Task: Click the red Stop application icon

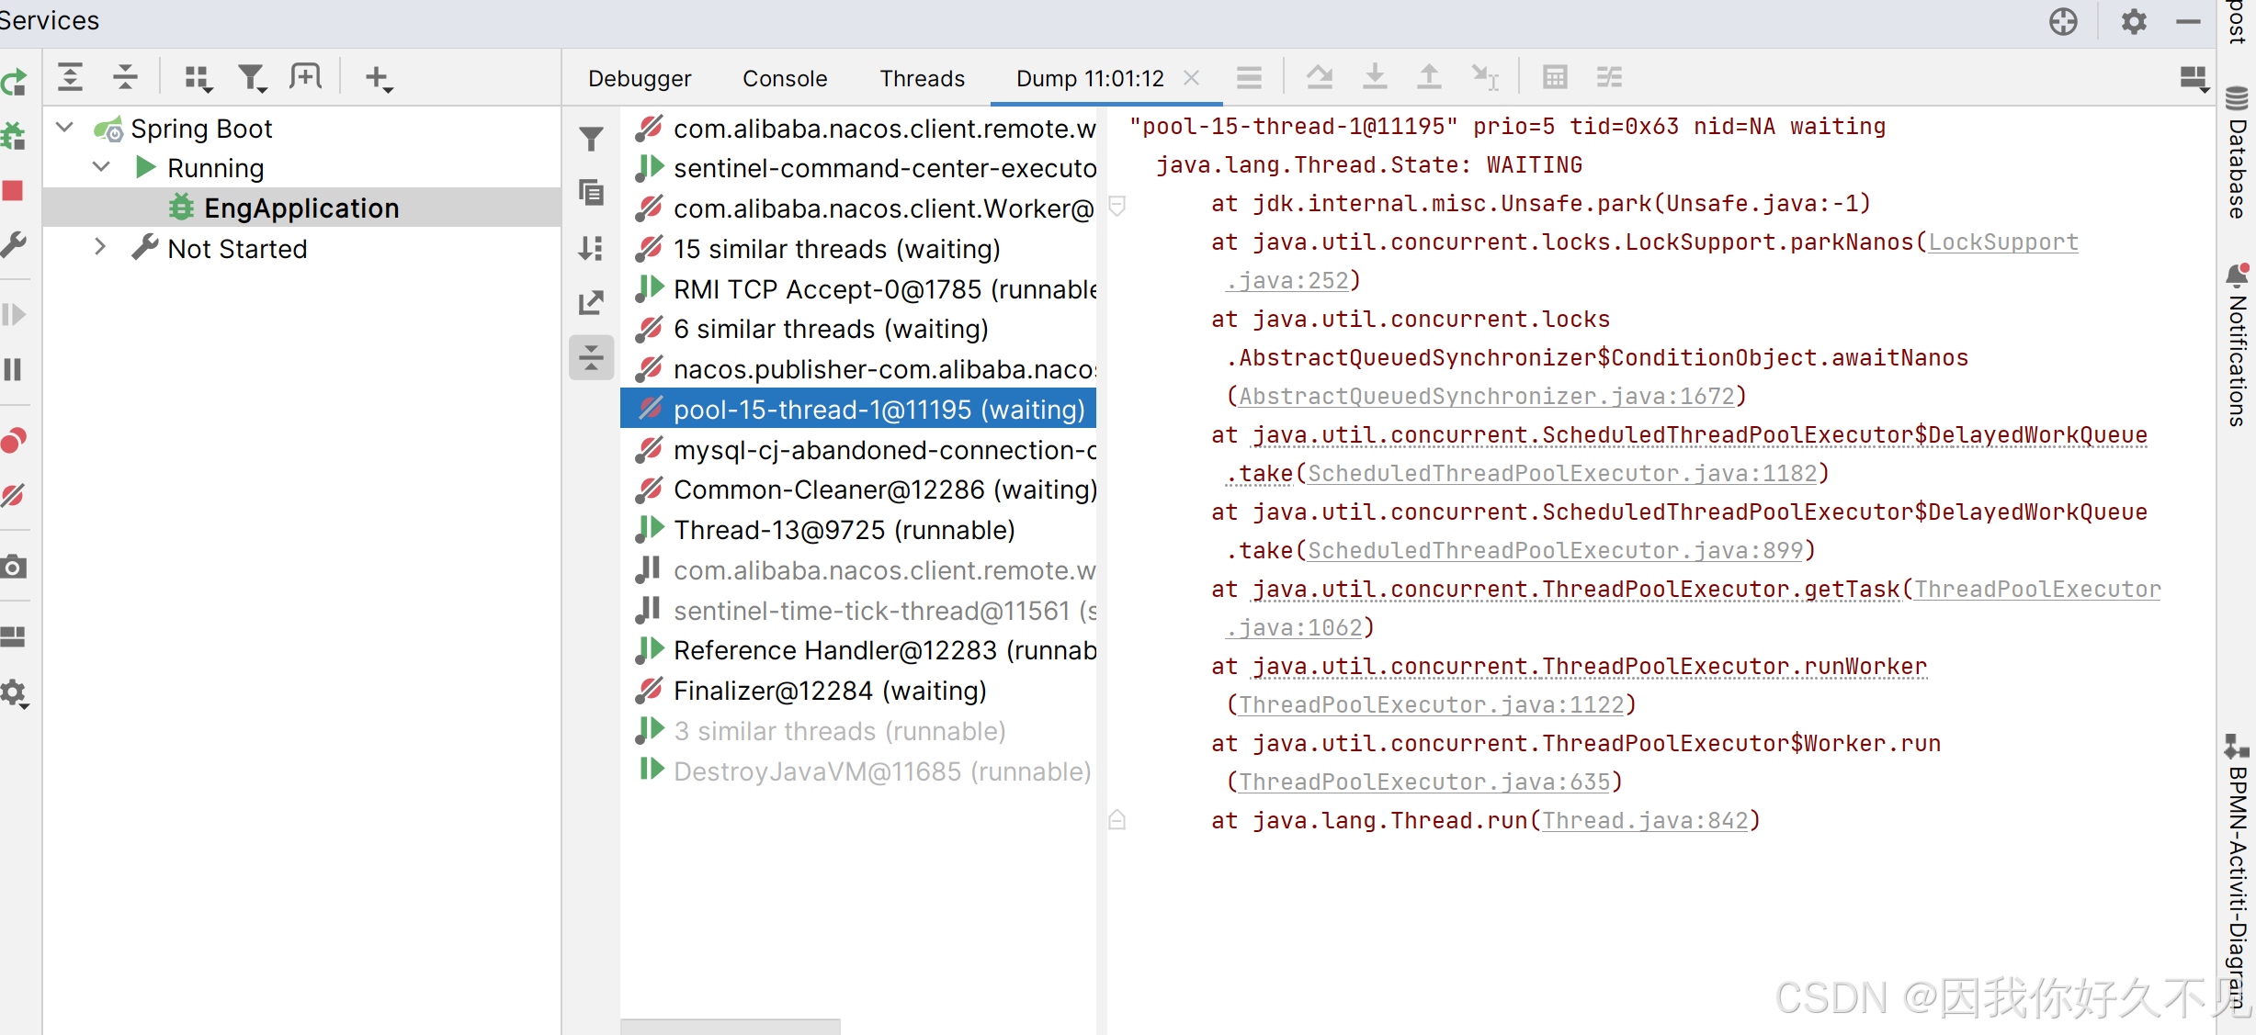Action: (x=13, y=190)
